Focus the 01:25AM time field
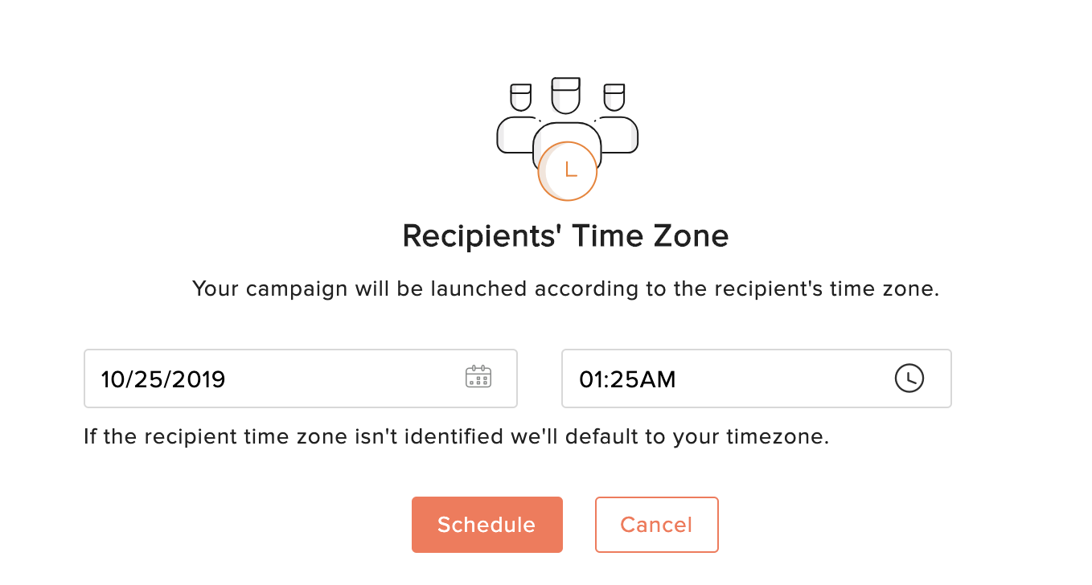Screen dimensions: 1092x585 tap(756, 378)
